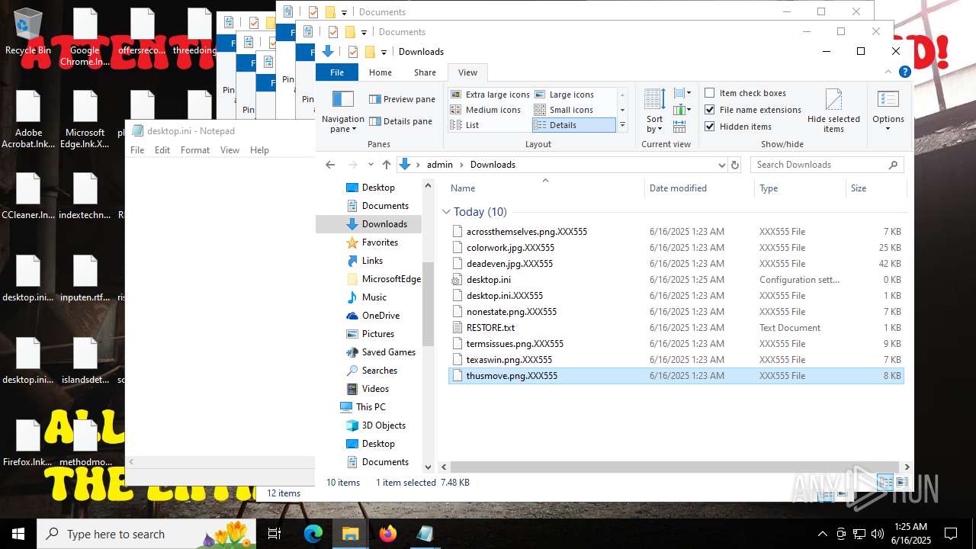This screenshot has width=976, height=549.
Task: Select Pictures in navigation pane
Action: 378,334
